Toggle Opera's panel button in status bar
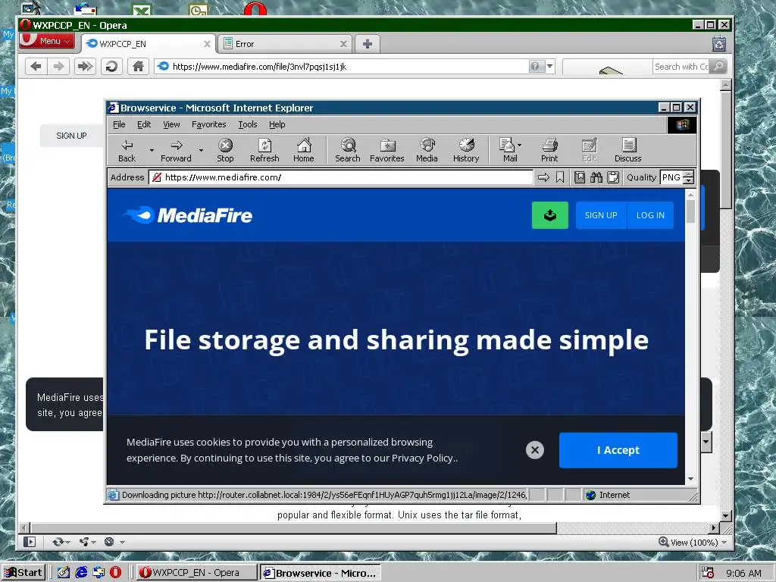The width and height of the screenshot is (776, 582). [30, 542]
